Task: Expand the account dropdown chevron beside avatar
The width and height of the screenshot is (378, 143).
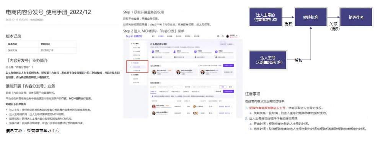Action: (239, 36)
